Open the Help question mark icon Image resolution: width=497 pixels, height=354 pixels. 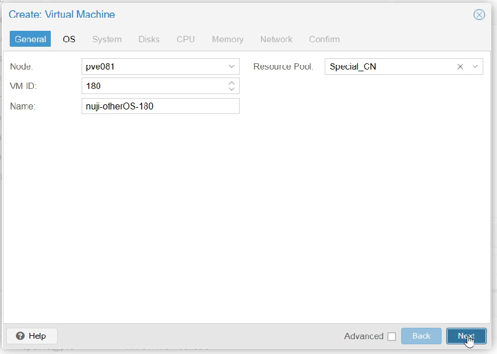[x=22, y=336]
